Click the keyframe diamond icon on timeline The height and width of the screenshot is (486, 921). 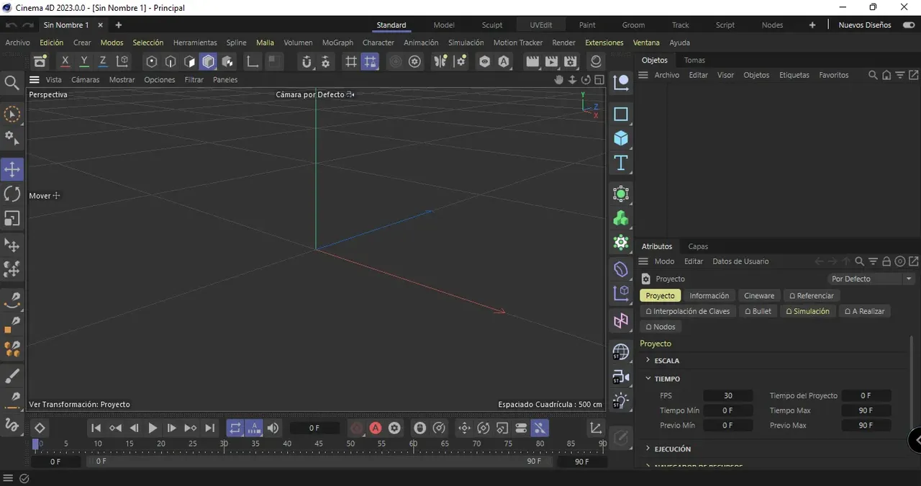[x=40, y=428]
